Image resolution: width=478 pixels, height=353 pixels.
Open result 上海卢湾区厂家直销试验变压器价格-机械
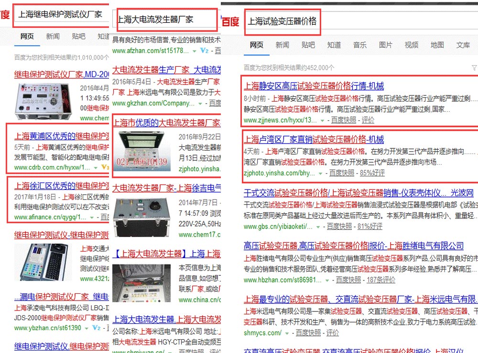coord(314,139)
